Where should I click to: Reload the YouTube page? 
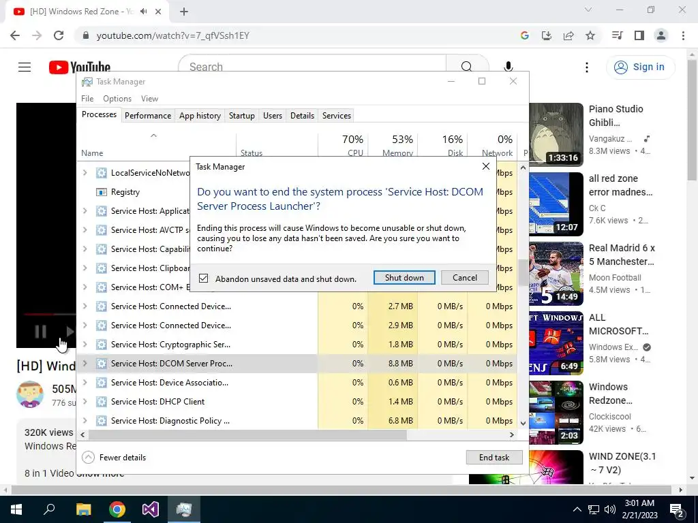click(x=59, y=35)
